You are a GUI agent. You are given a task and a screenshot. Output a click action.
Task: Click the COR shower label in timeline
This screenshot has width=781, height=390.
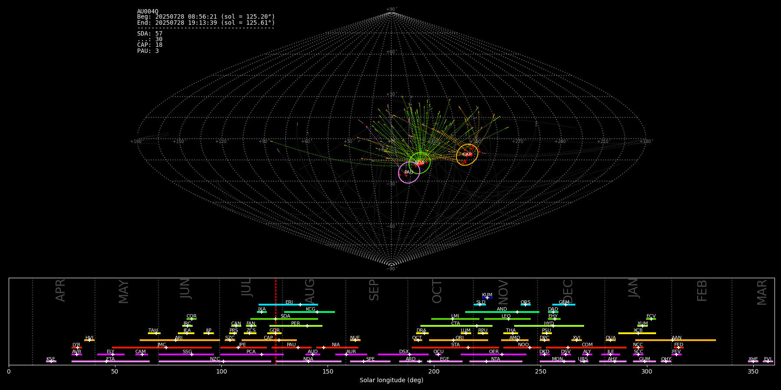(x=191, y=316)
